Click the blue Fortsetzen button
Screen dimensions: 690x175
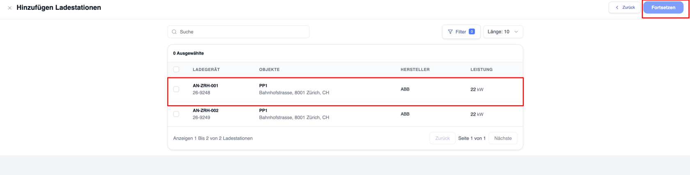(663, 7)
